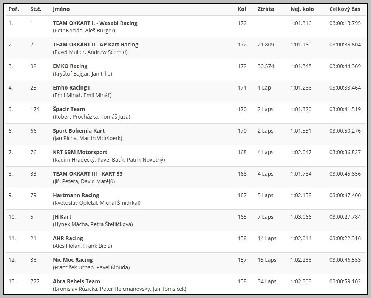
Task: Select the AHR Racing row
Action: 186,242
